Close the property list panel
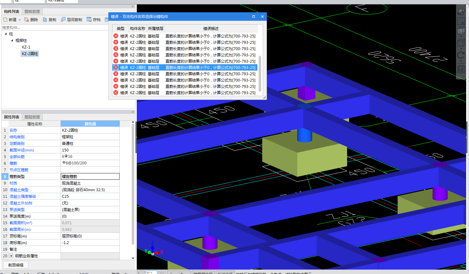 133,112
